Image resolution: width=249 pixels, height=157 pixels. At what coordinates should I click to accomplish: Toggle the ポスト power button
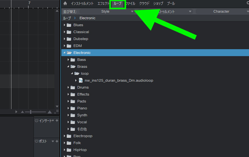[x=36, y=141]
